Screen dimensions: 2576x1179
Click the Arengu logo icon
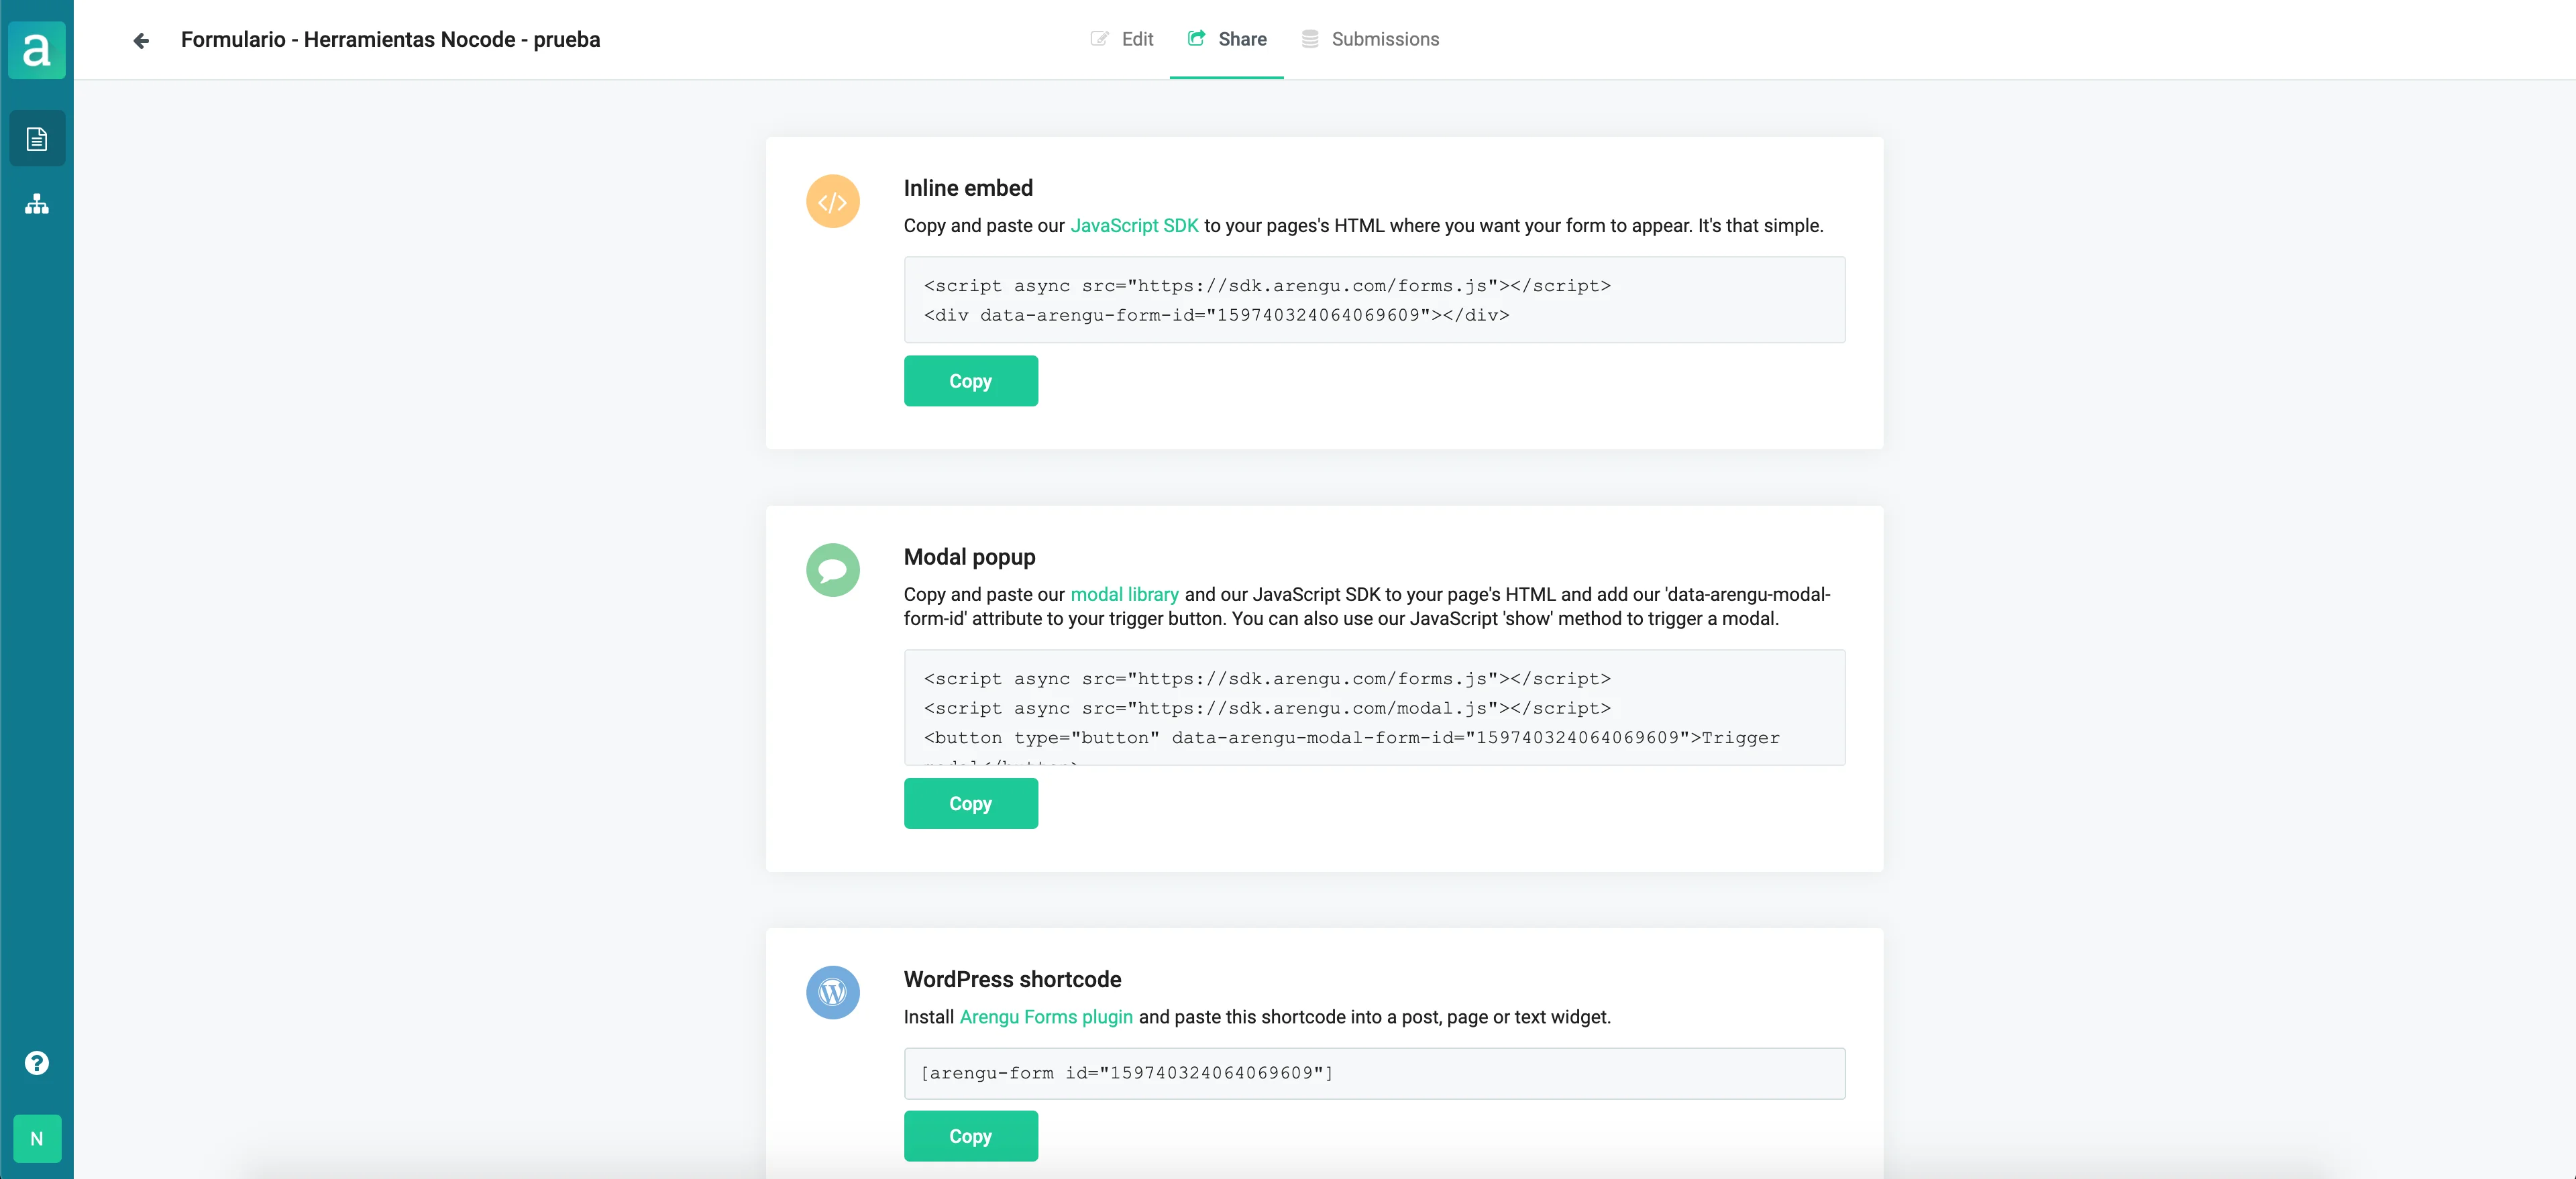tap(37, 49)
